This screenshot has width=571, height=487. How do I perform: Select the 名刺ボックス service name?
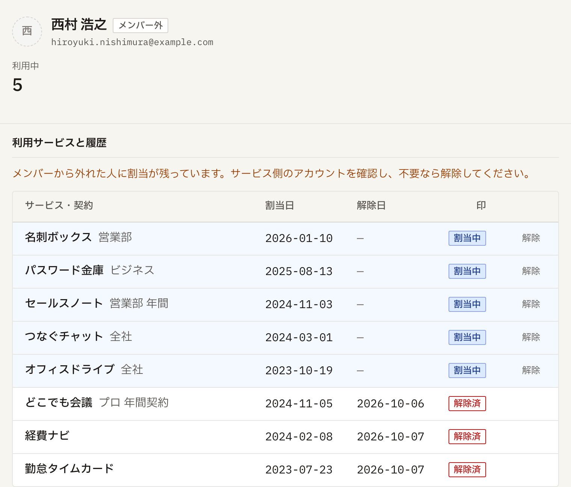point(58,237)
